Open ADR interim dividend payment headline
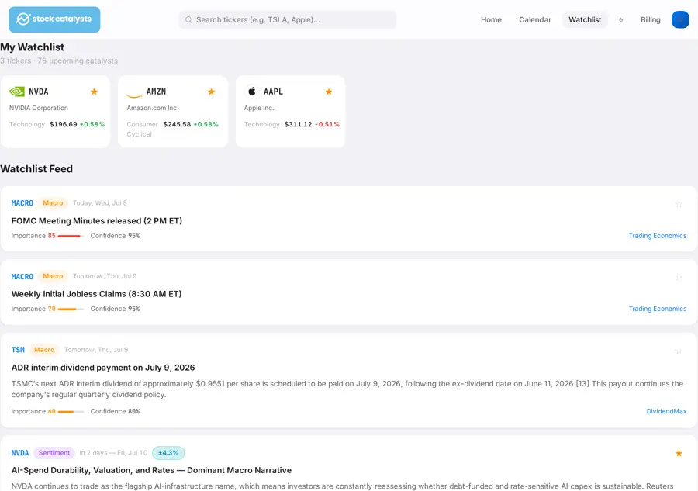698x491 pixels. 103,368
